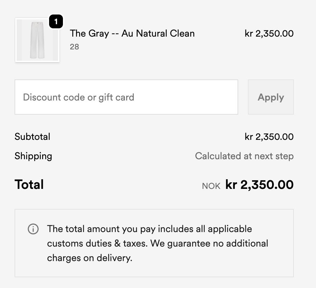Click the black quantity badge showing 1

click(x=56, y=22)
